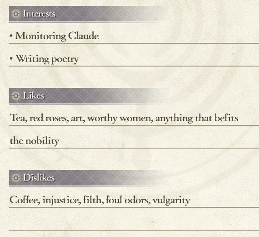This screenshot has width=259, height=237.
Task: Click the word art in Likes
Action: (x=78, y=118)
